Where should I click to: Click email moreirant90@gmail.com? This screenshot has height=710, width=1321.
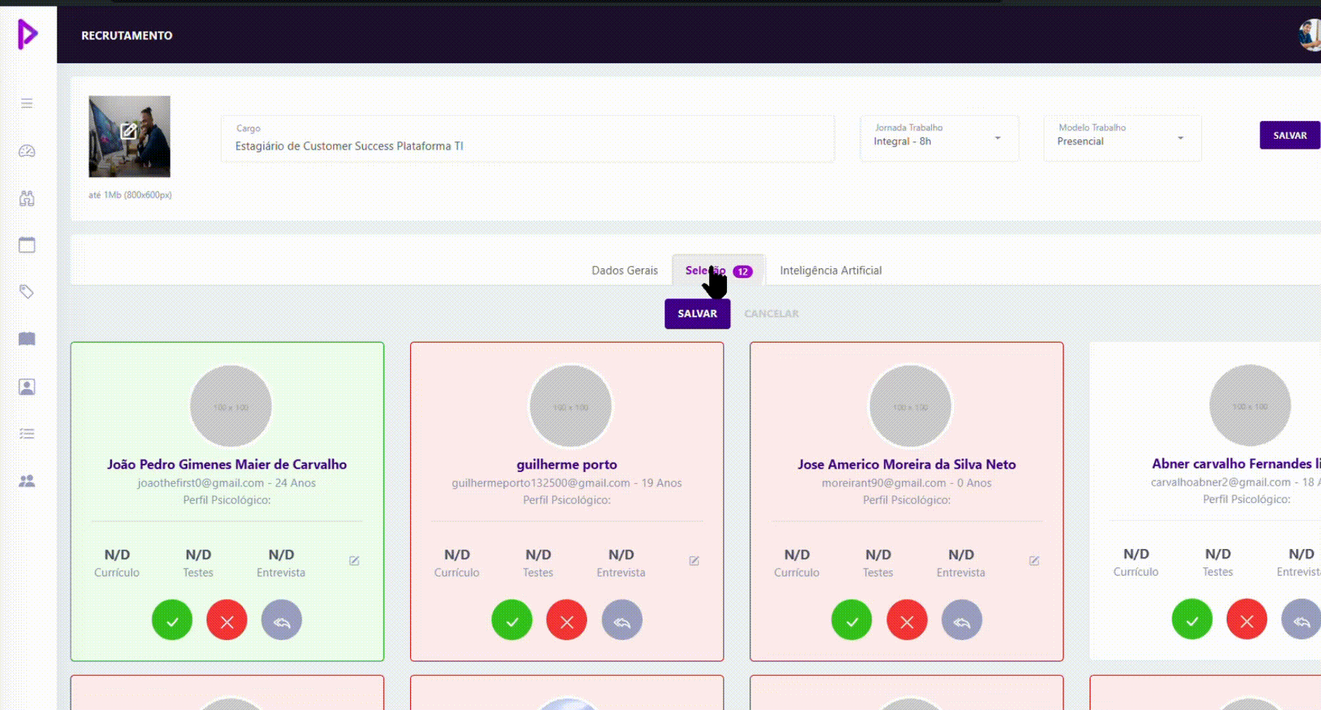pos(884,483)
